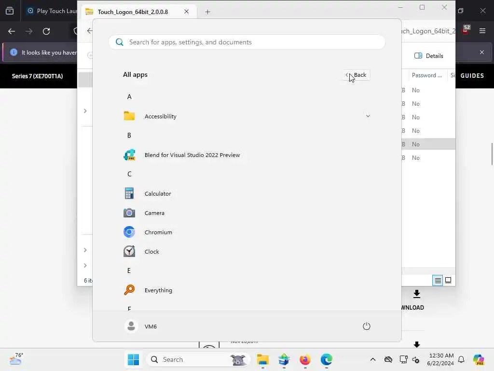This screenshot has height=371, width=494.
Task: Reload the browser page
Action: (x=46, y=31)
